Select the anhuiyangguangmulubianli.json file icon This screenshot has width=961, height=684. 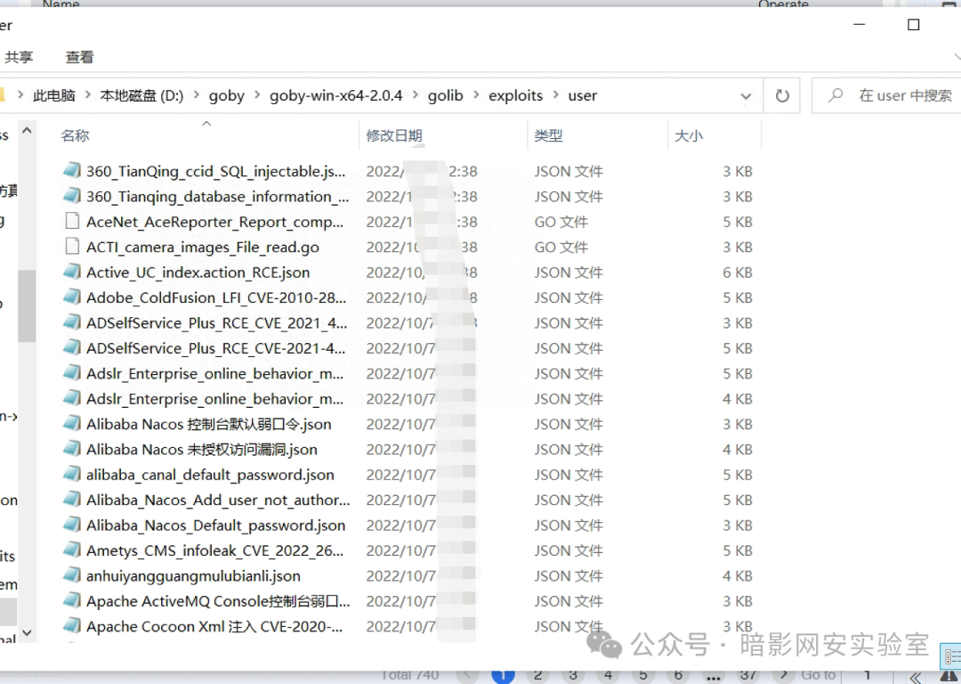tap(72, 574)
